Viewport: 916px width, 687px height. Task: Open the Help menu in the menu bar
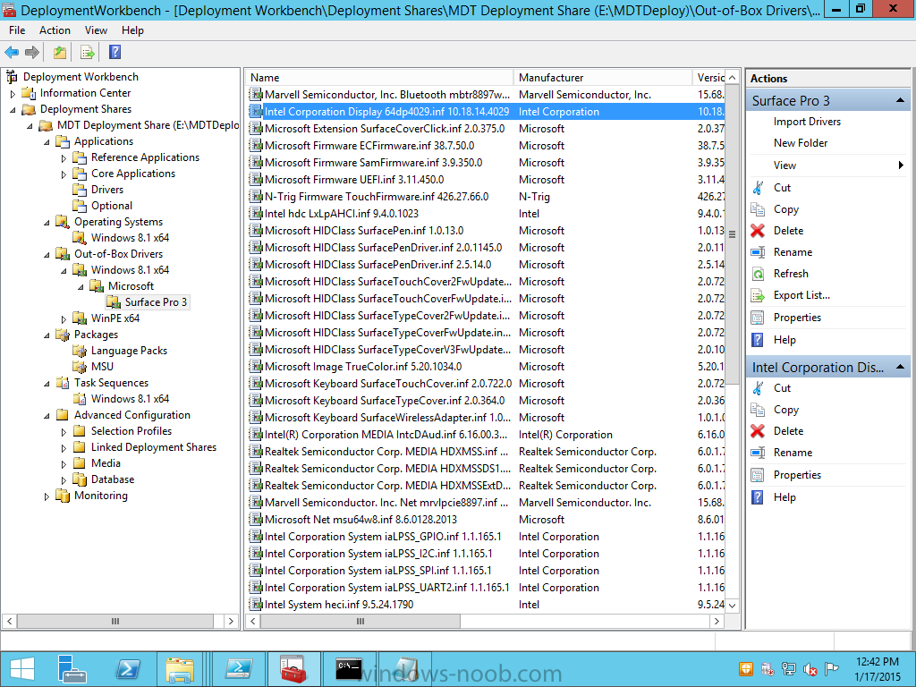132,30
